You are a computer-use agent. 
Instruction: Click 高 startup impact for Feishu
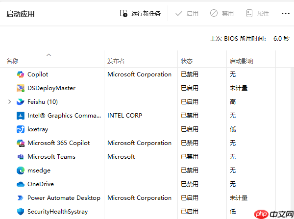click(233, 102)
